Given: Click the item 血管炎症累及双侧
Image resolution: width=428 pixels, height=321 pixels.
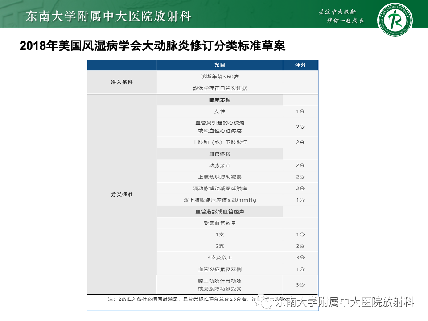Looking at the screenshot, I should click(x=220, y=269).
